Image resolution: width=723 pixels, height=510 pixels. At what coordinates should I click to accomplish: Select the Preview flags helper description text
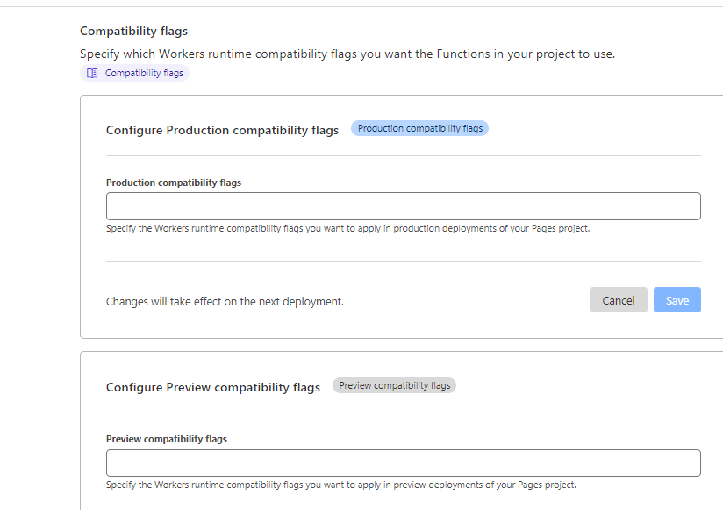click(340, 485)
